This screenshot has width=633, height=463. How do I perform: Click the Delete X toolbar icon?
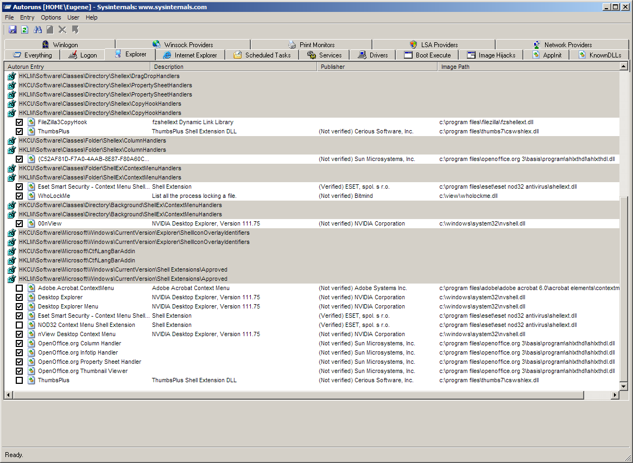[x=62, y=29]
